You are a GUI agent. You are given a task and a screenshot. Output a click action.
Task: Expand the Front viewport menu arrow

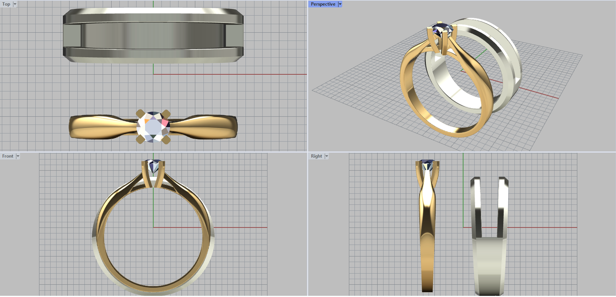[18, 156]
